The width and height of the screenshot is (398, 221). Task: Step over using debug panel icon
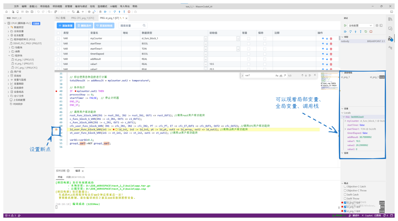point(350,32)
